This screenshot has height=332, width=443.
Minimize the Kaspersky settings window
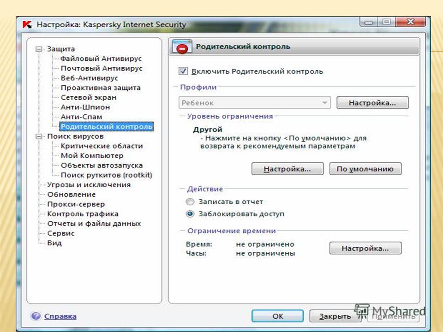click(369, 22)
